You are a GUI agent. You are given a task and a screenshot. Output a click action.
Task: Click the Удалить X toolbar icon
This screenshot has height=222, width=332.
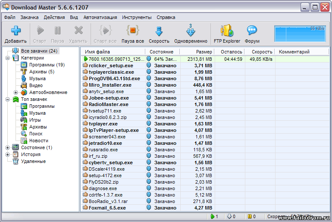tap(78, 31)
